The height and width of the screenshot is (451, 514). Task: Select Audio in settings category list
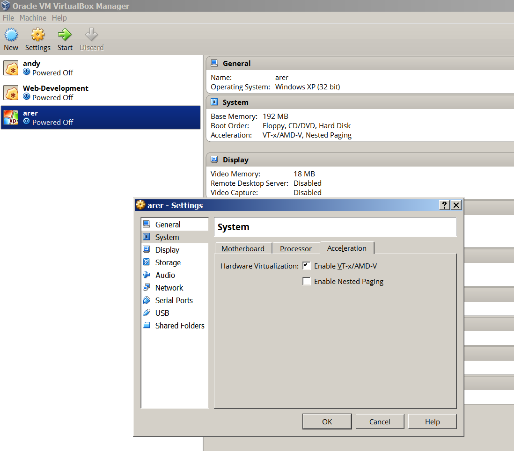click(175, 275)
